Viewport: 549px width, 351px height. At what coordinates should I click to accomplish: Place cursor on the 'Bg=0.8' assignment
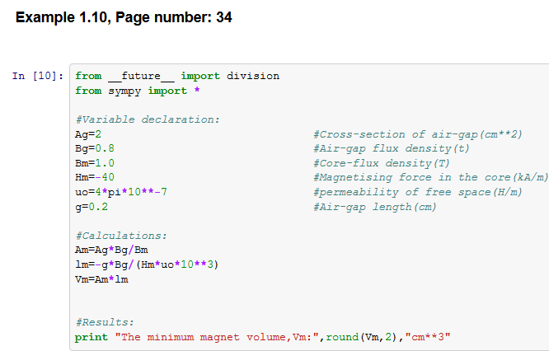[94, 148]
